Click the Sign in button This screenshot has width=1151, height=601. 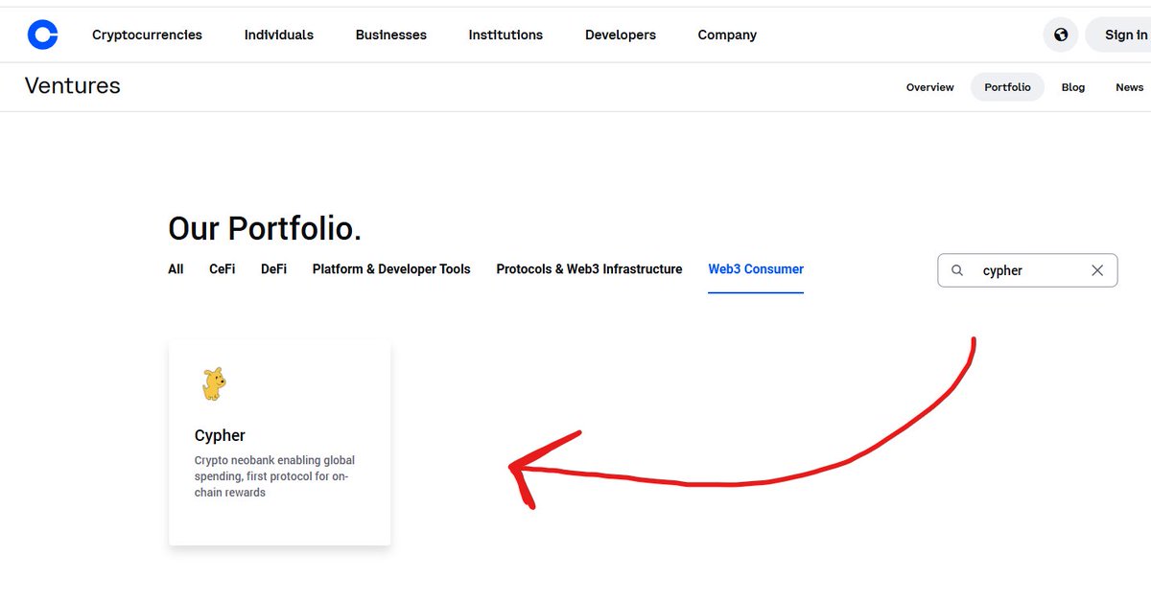1118,35
